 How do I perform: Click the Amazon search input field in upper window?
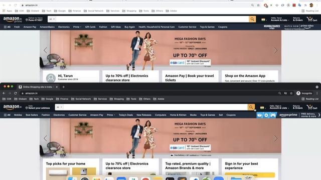(152, 19)
